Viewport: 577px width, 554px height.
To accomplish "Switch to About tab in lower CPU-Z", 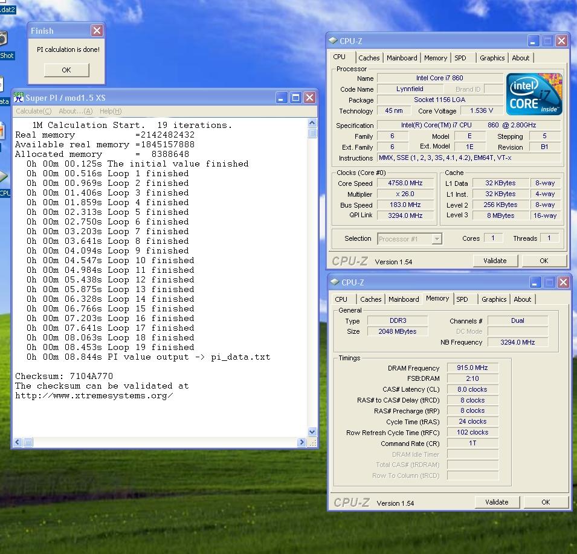I will click(522, 299).
